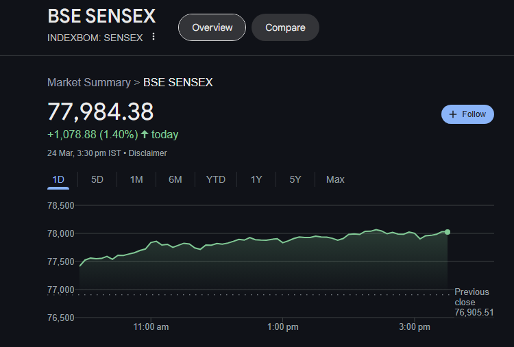Click the INDEXBOM: SENSEX ticker label
This screenshot has height=347, width=514.
95,38
